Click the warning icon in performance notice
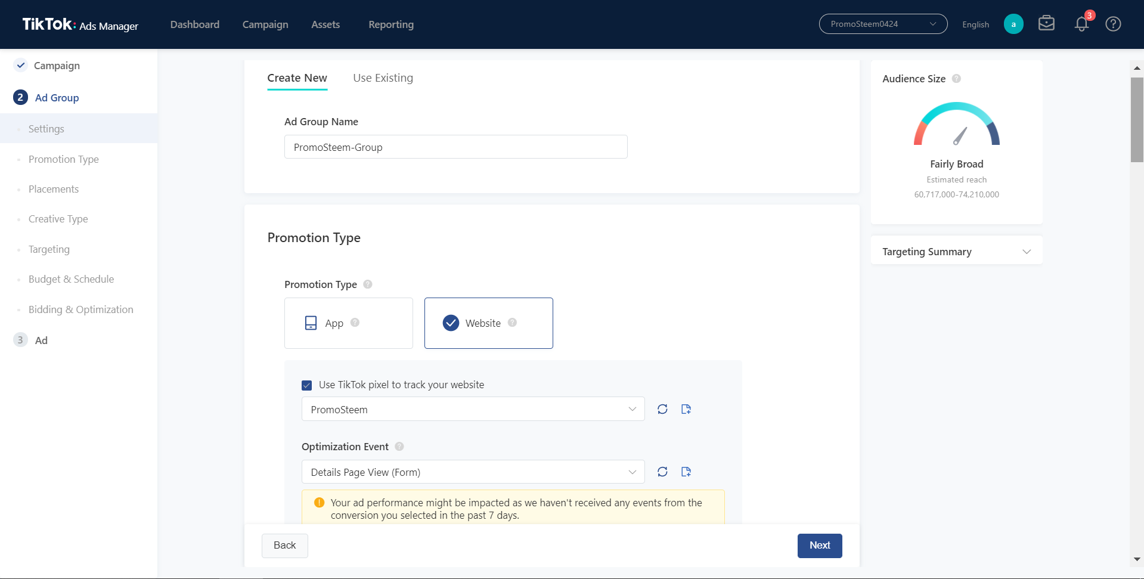Image resolution: width=1144 pixels, height=579 pixels. [319, 503]
